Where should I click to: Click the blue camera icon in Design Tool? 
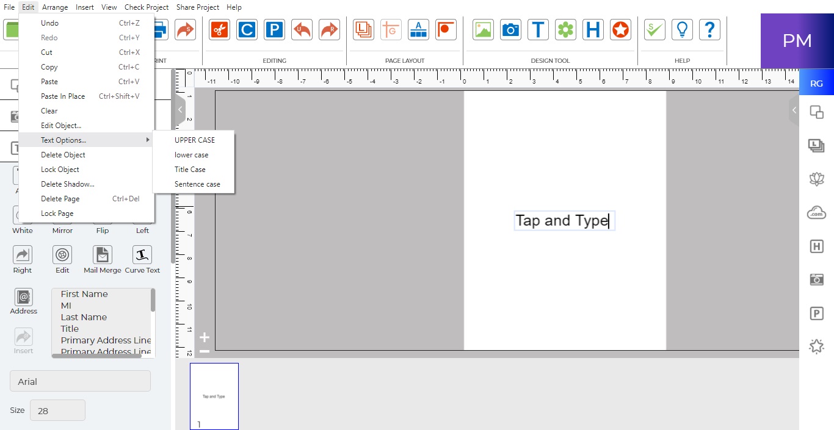(510, 29)
